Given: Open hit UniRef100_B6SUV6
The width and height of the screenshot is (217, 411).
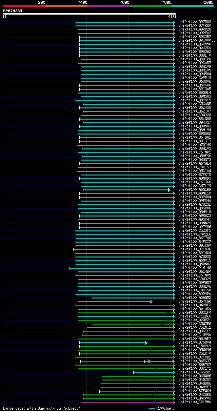Looking at the screenshot, I should 195,81.
